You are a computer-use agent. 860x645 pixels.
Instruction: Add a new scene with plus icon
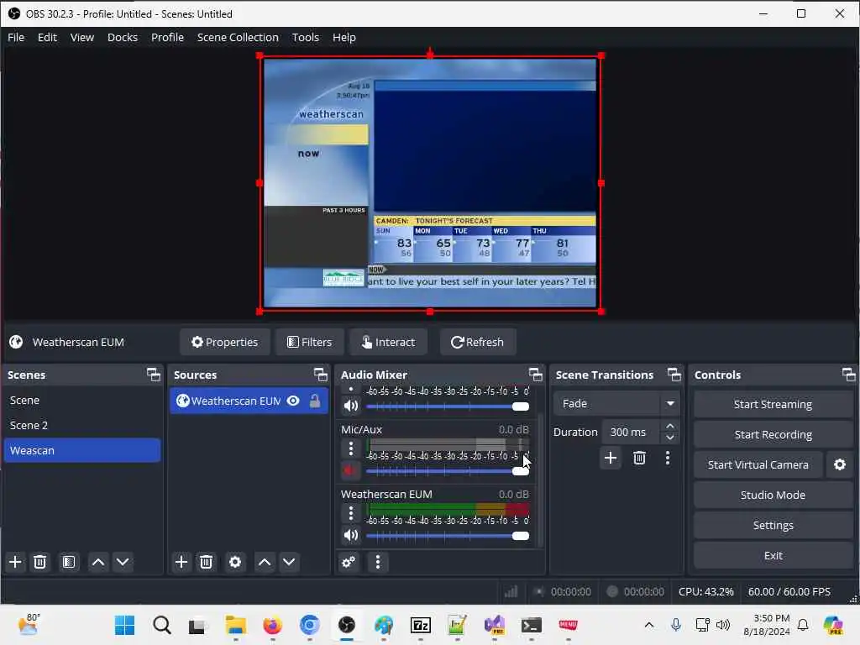[15, 562]
